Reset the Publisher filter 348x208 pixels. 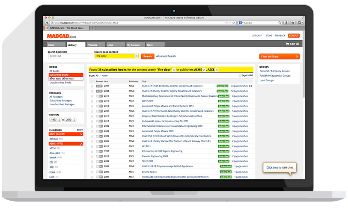tap(80, 130)
